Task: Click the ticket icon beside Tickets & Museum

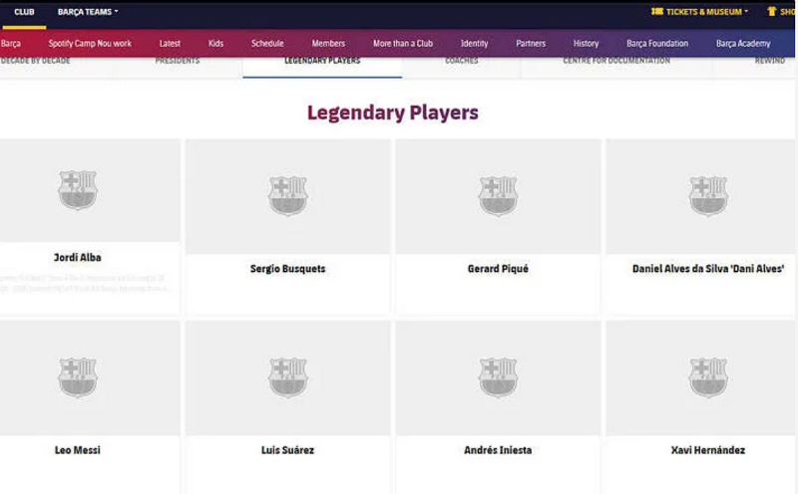Action: [x=657, y=11]
